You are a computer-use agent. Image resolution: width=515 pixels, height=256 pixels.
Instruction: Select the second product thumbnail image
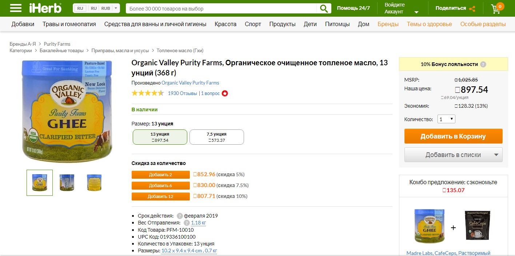[x=67, y=183]
